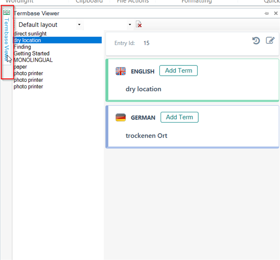The image size is (280, 260).
Task: Click the edit entry pencil icon
Action: pyautogui.click(x=270, y=40)
